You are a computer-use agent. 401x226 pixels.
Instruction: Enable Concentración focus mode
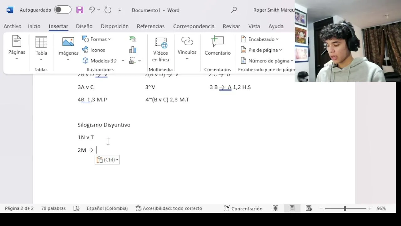click(x=243, y=208)
